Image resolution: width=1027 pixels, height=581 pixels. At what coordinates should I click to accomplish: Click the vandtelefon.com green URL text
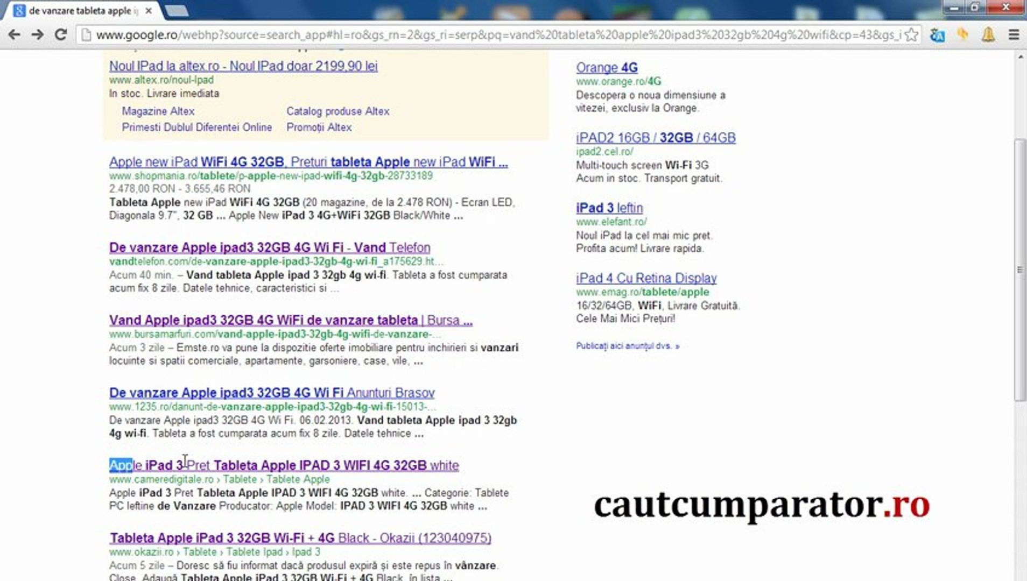[276, 261]
